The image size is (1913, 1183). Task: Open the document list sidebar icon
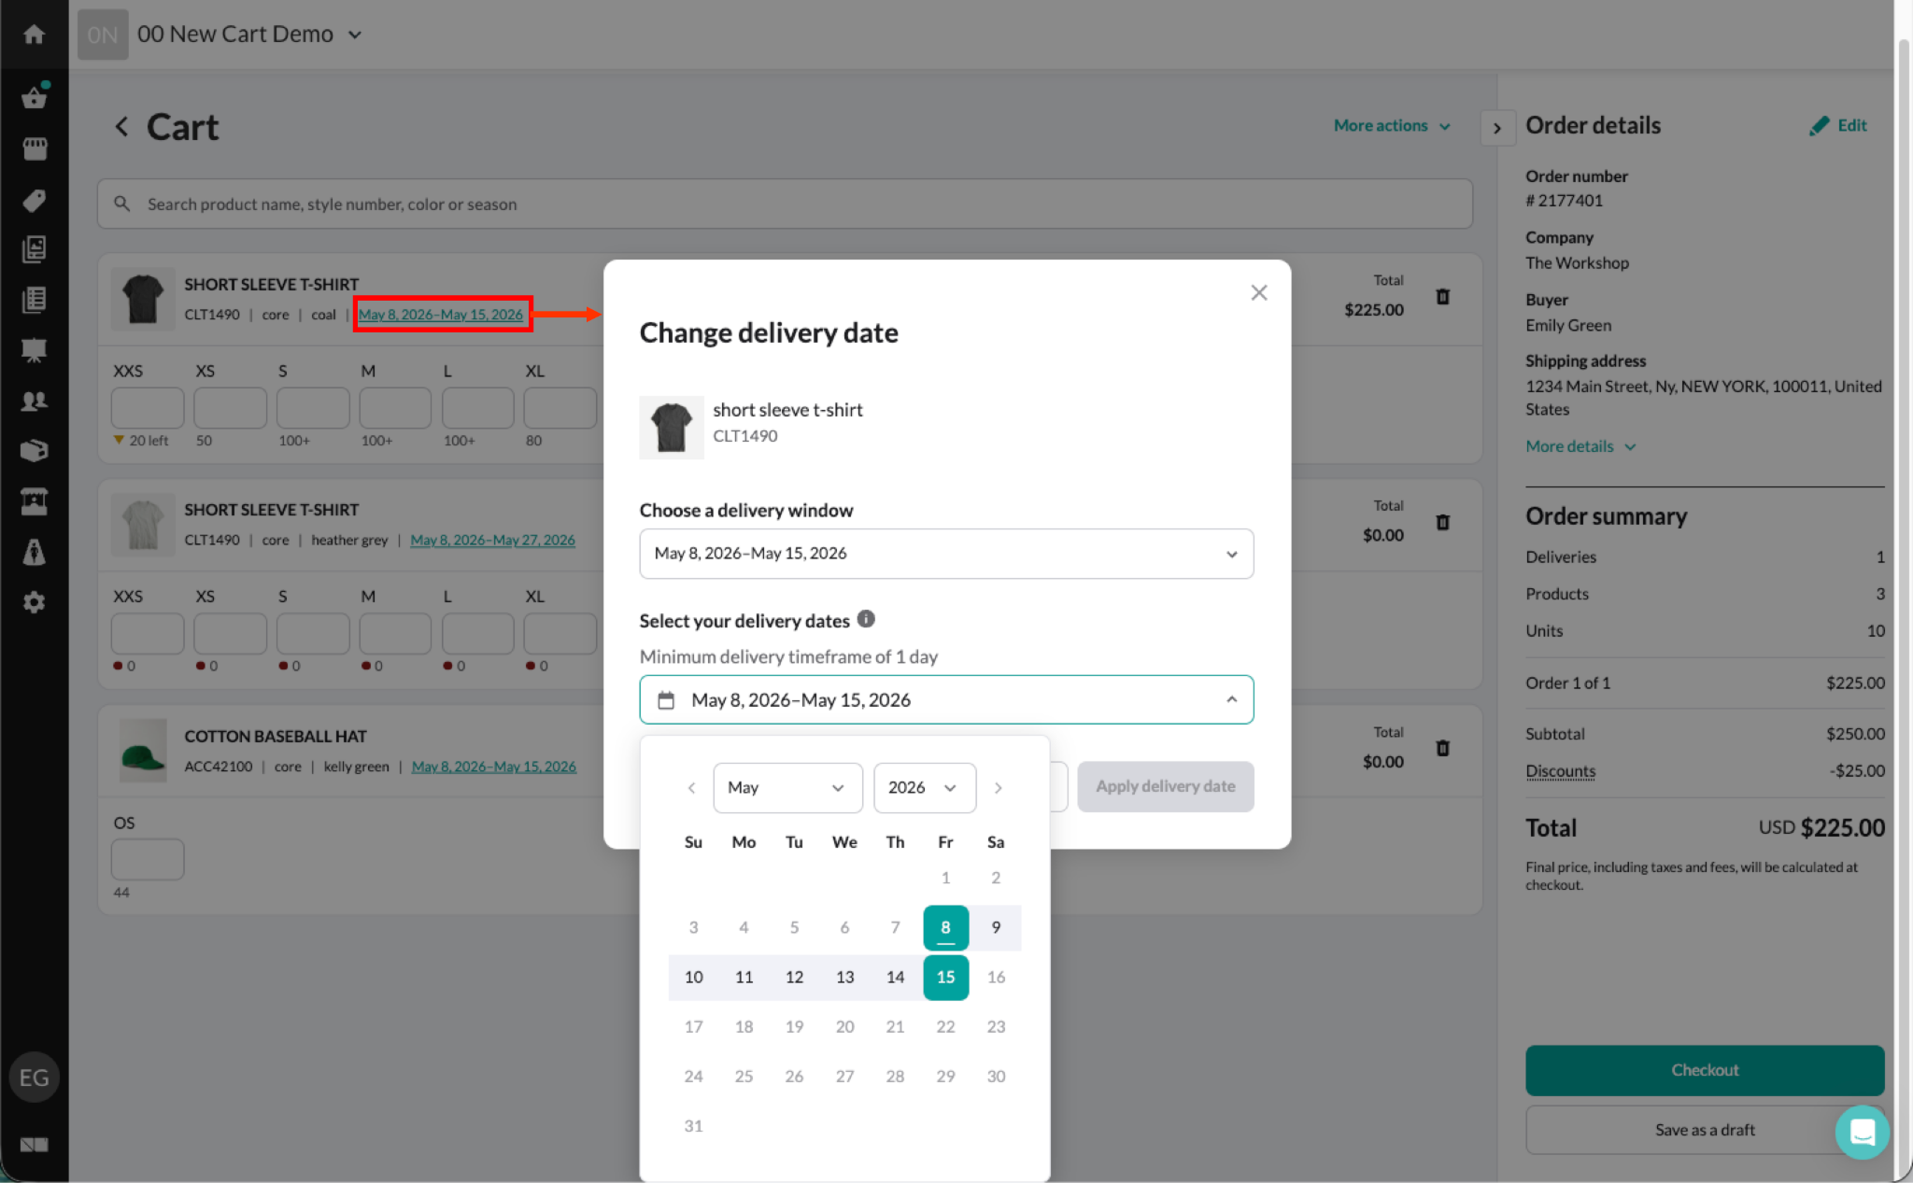pyautogui.click(x=34, y=300)
